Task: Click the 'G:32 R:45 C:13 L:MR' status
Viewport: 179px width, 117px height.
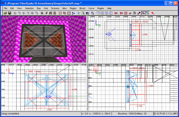Action: click(x=165, y=114)
